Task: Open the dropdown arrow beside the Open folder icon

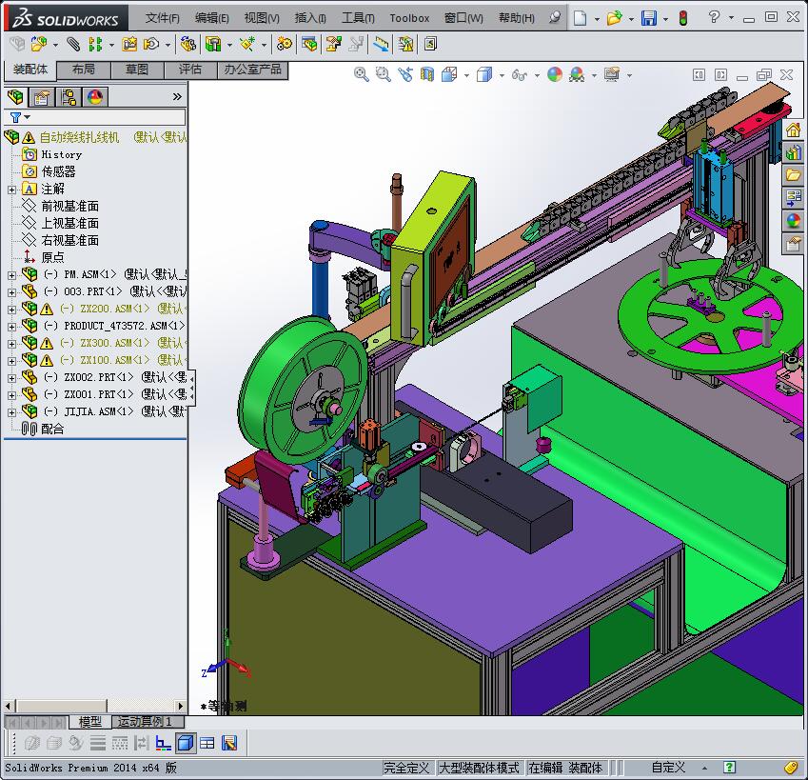Action: (630, 18)
